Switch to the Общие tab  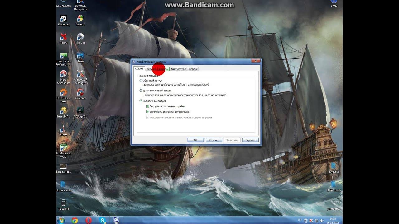click(139, 68)
